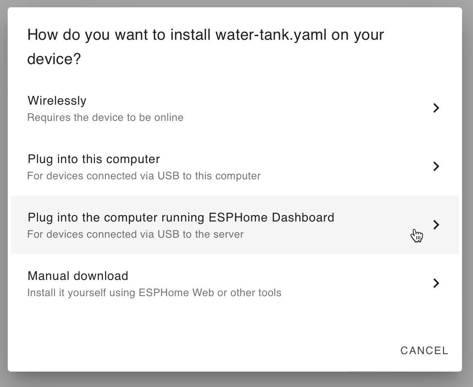Viewport: 473px width, 387px height.
Task: Cancel the install dialog
Action: click(424, 350)
